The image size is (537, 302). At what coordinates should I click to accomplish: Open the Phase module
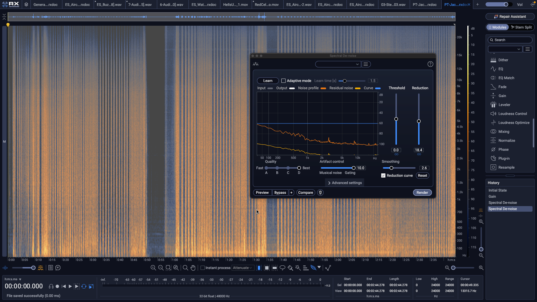503,149
